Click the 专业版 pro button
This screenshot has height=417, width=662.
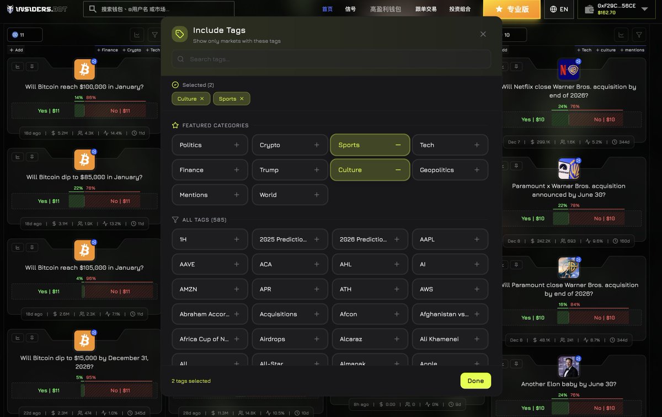(511, 9)
